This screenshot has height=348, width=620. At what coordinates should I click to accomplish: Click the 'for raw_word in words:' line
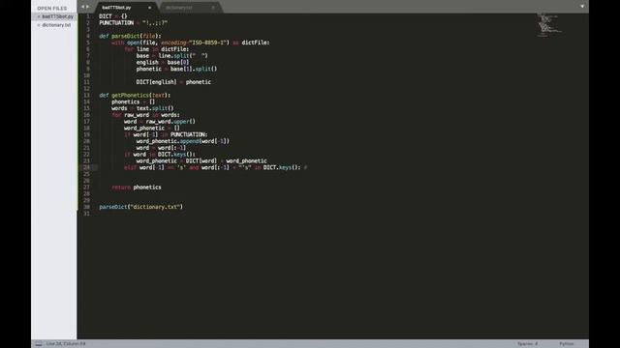pyautogui.click(x=146, y=115)
